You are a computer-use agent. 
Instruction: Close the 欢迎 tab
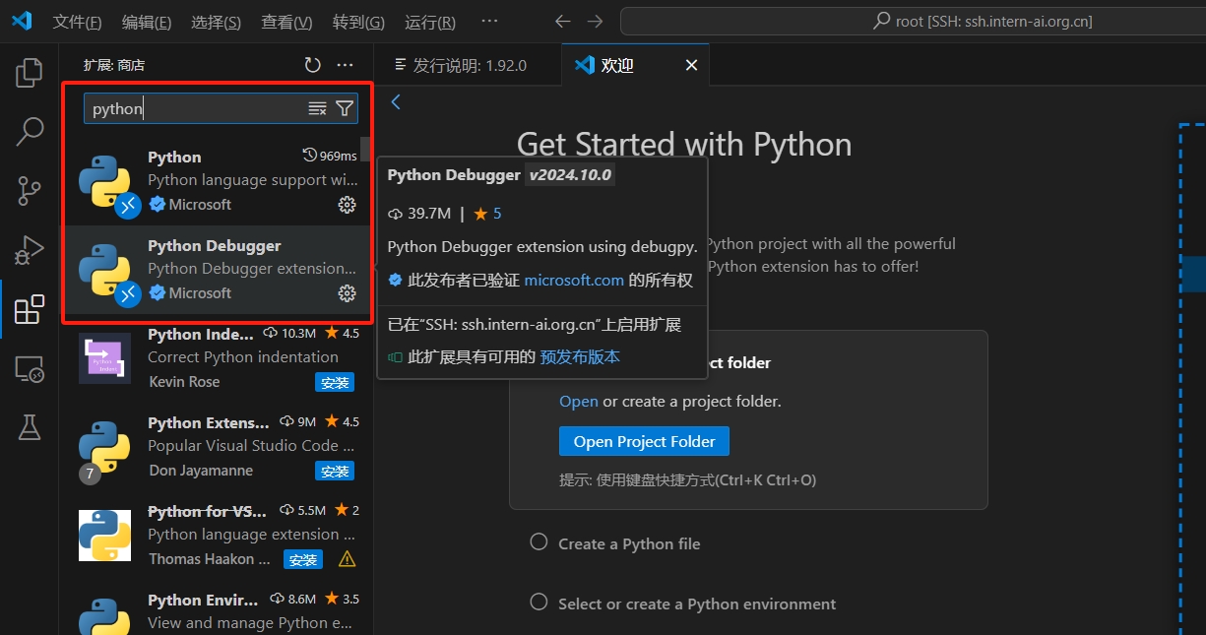pos(691,65)
